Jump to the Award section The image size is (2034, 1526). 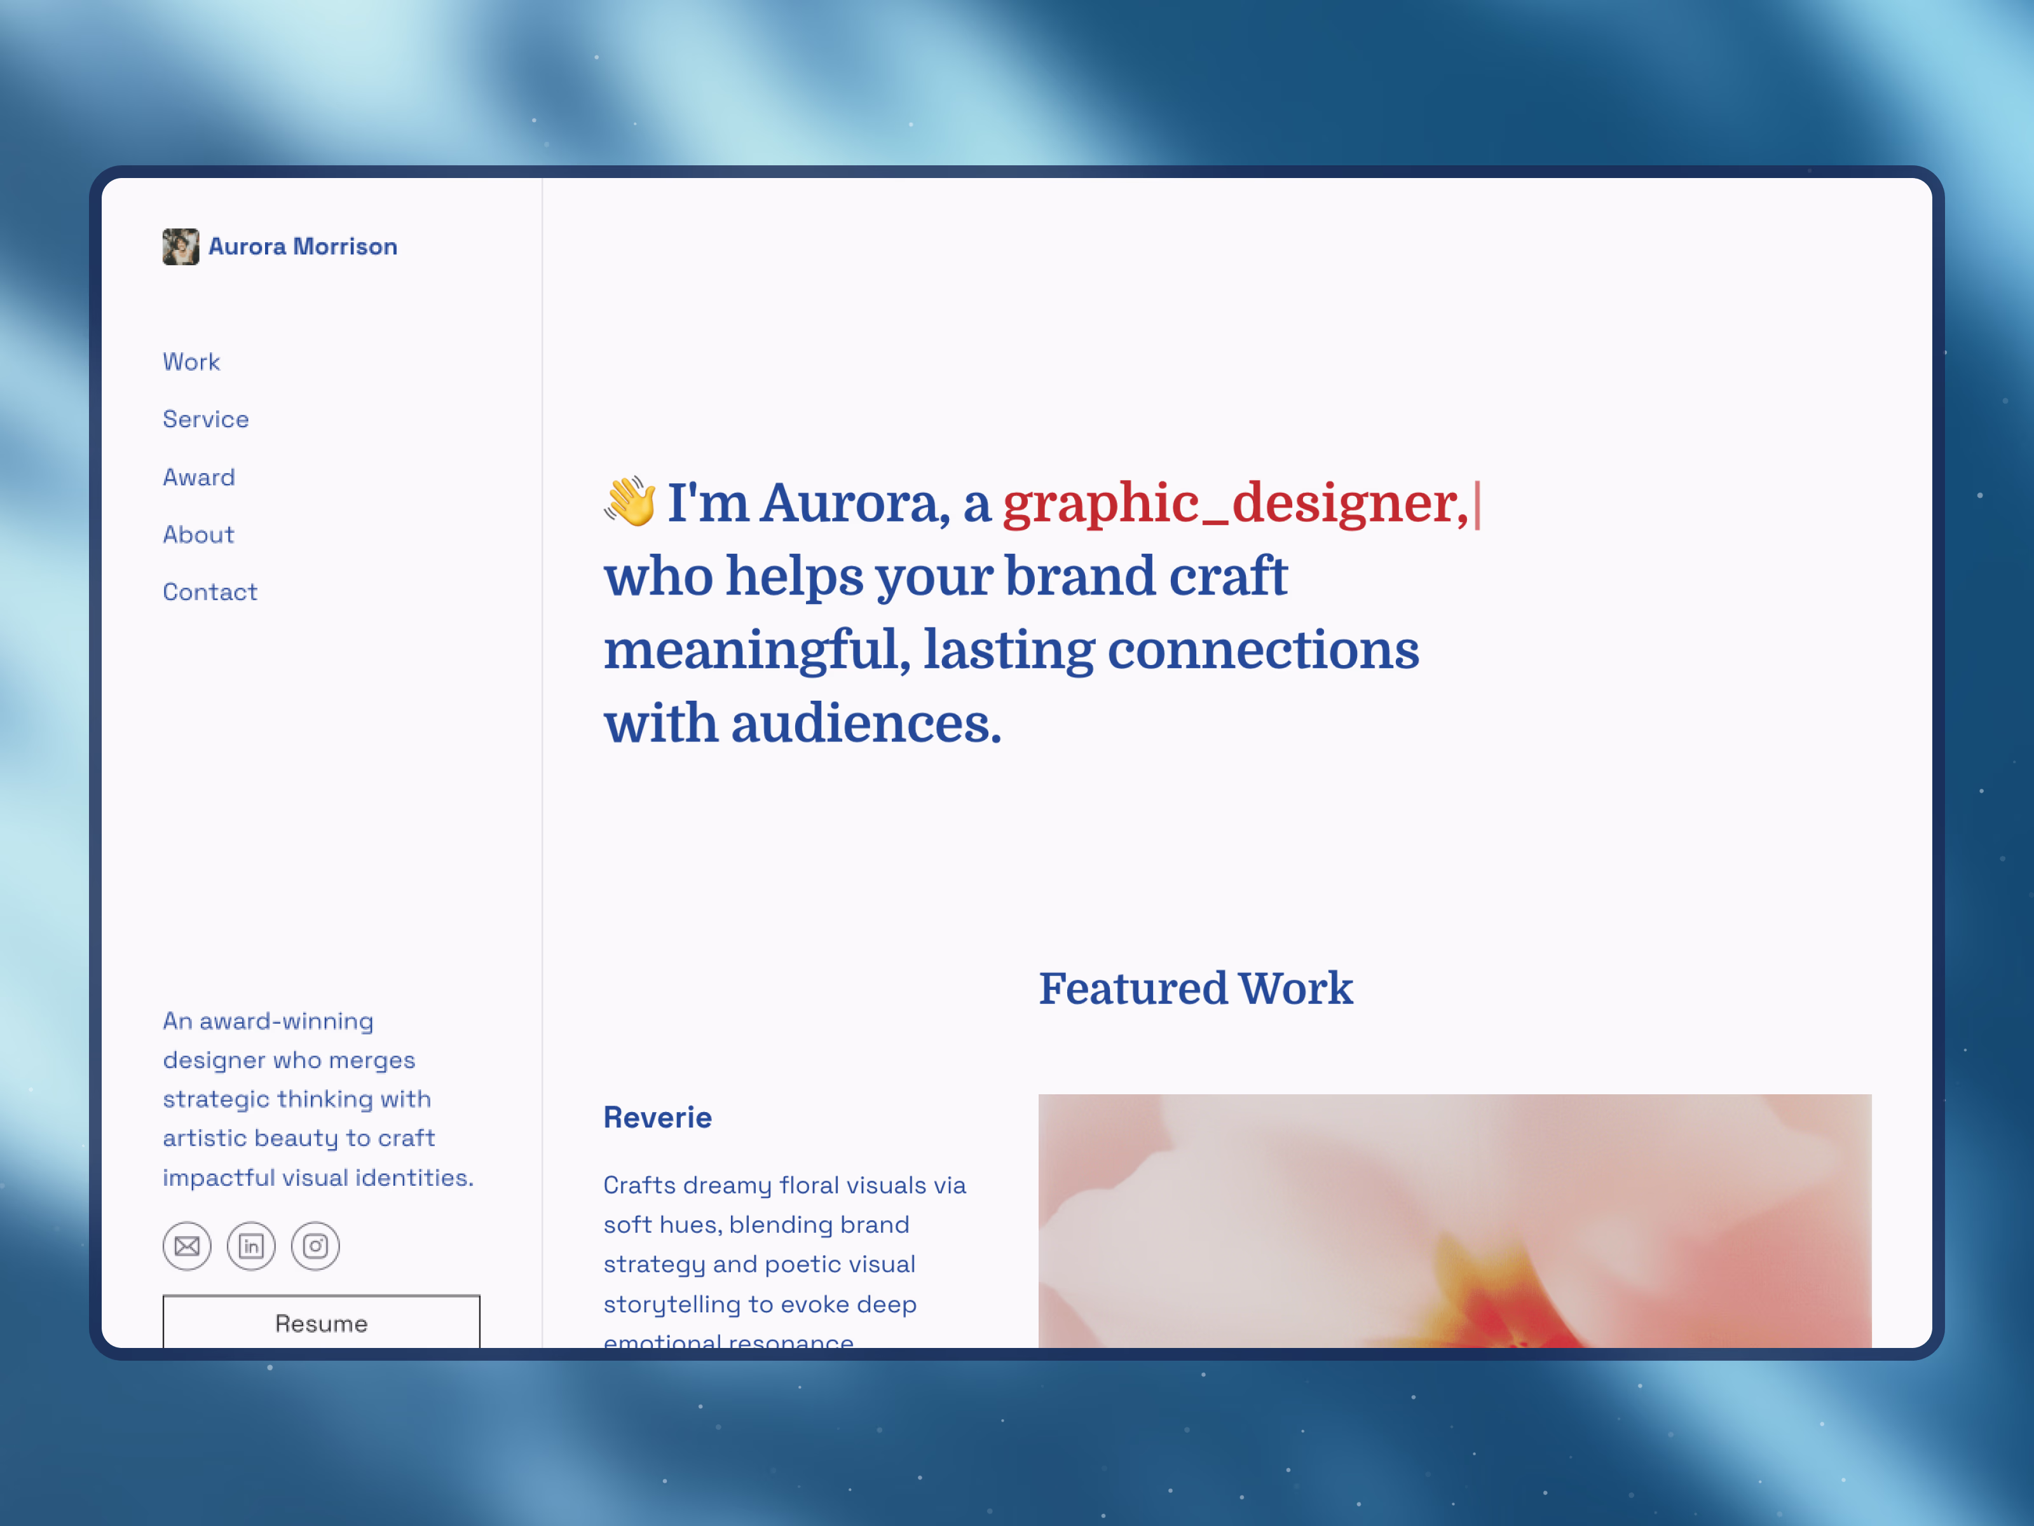(198, 478)
